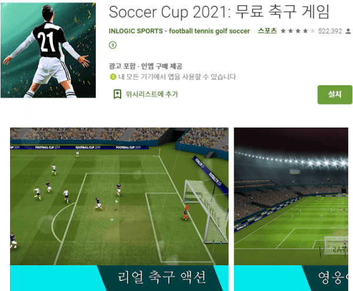The height and width of the screenshot is (291, 353).
Task: Select the 위시리스트에 추가 text
Action: click(x=152, y=94)
